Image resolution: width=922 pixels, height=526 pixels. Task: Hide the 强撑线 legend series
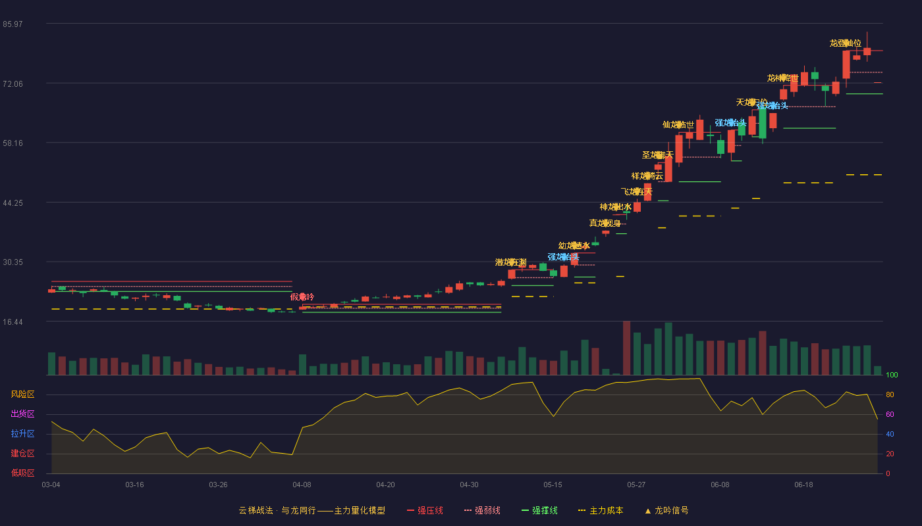click(539, 510)
